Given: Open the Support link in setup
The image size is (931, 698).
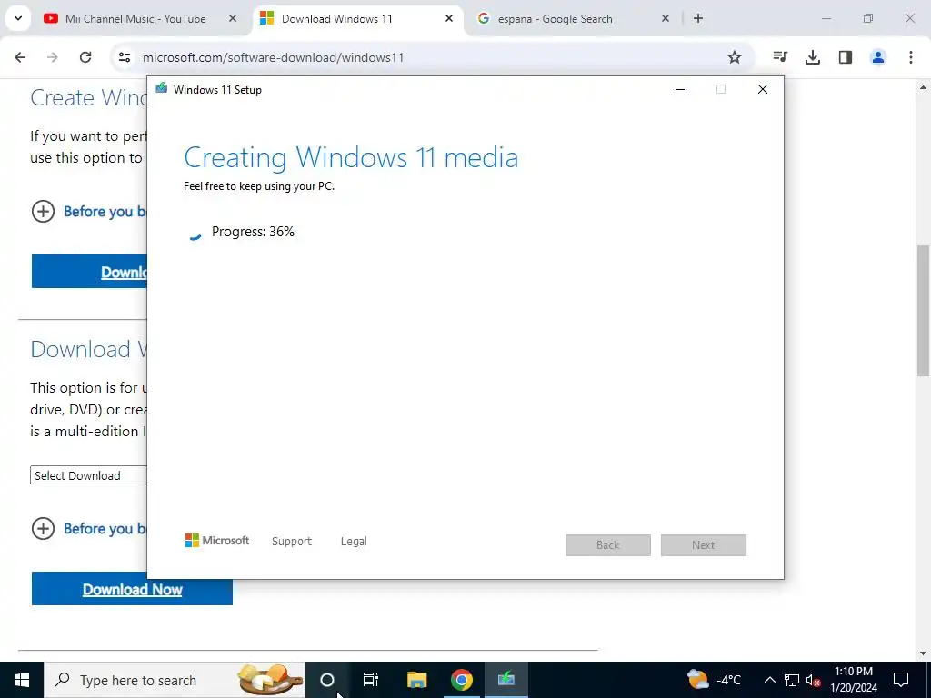Looking at the screenshot, I should click(292, 542).
